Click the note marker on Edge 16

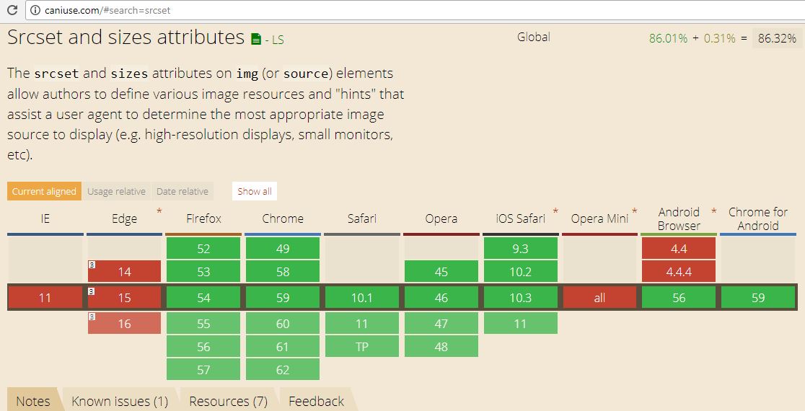tap(92, 317)
